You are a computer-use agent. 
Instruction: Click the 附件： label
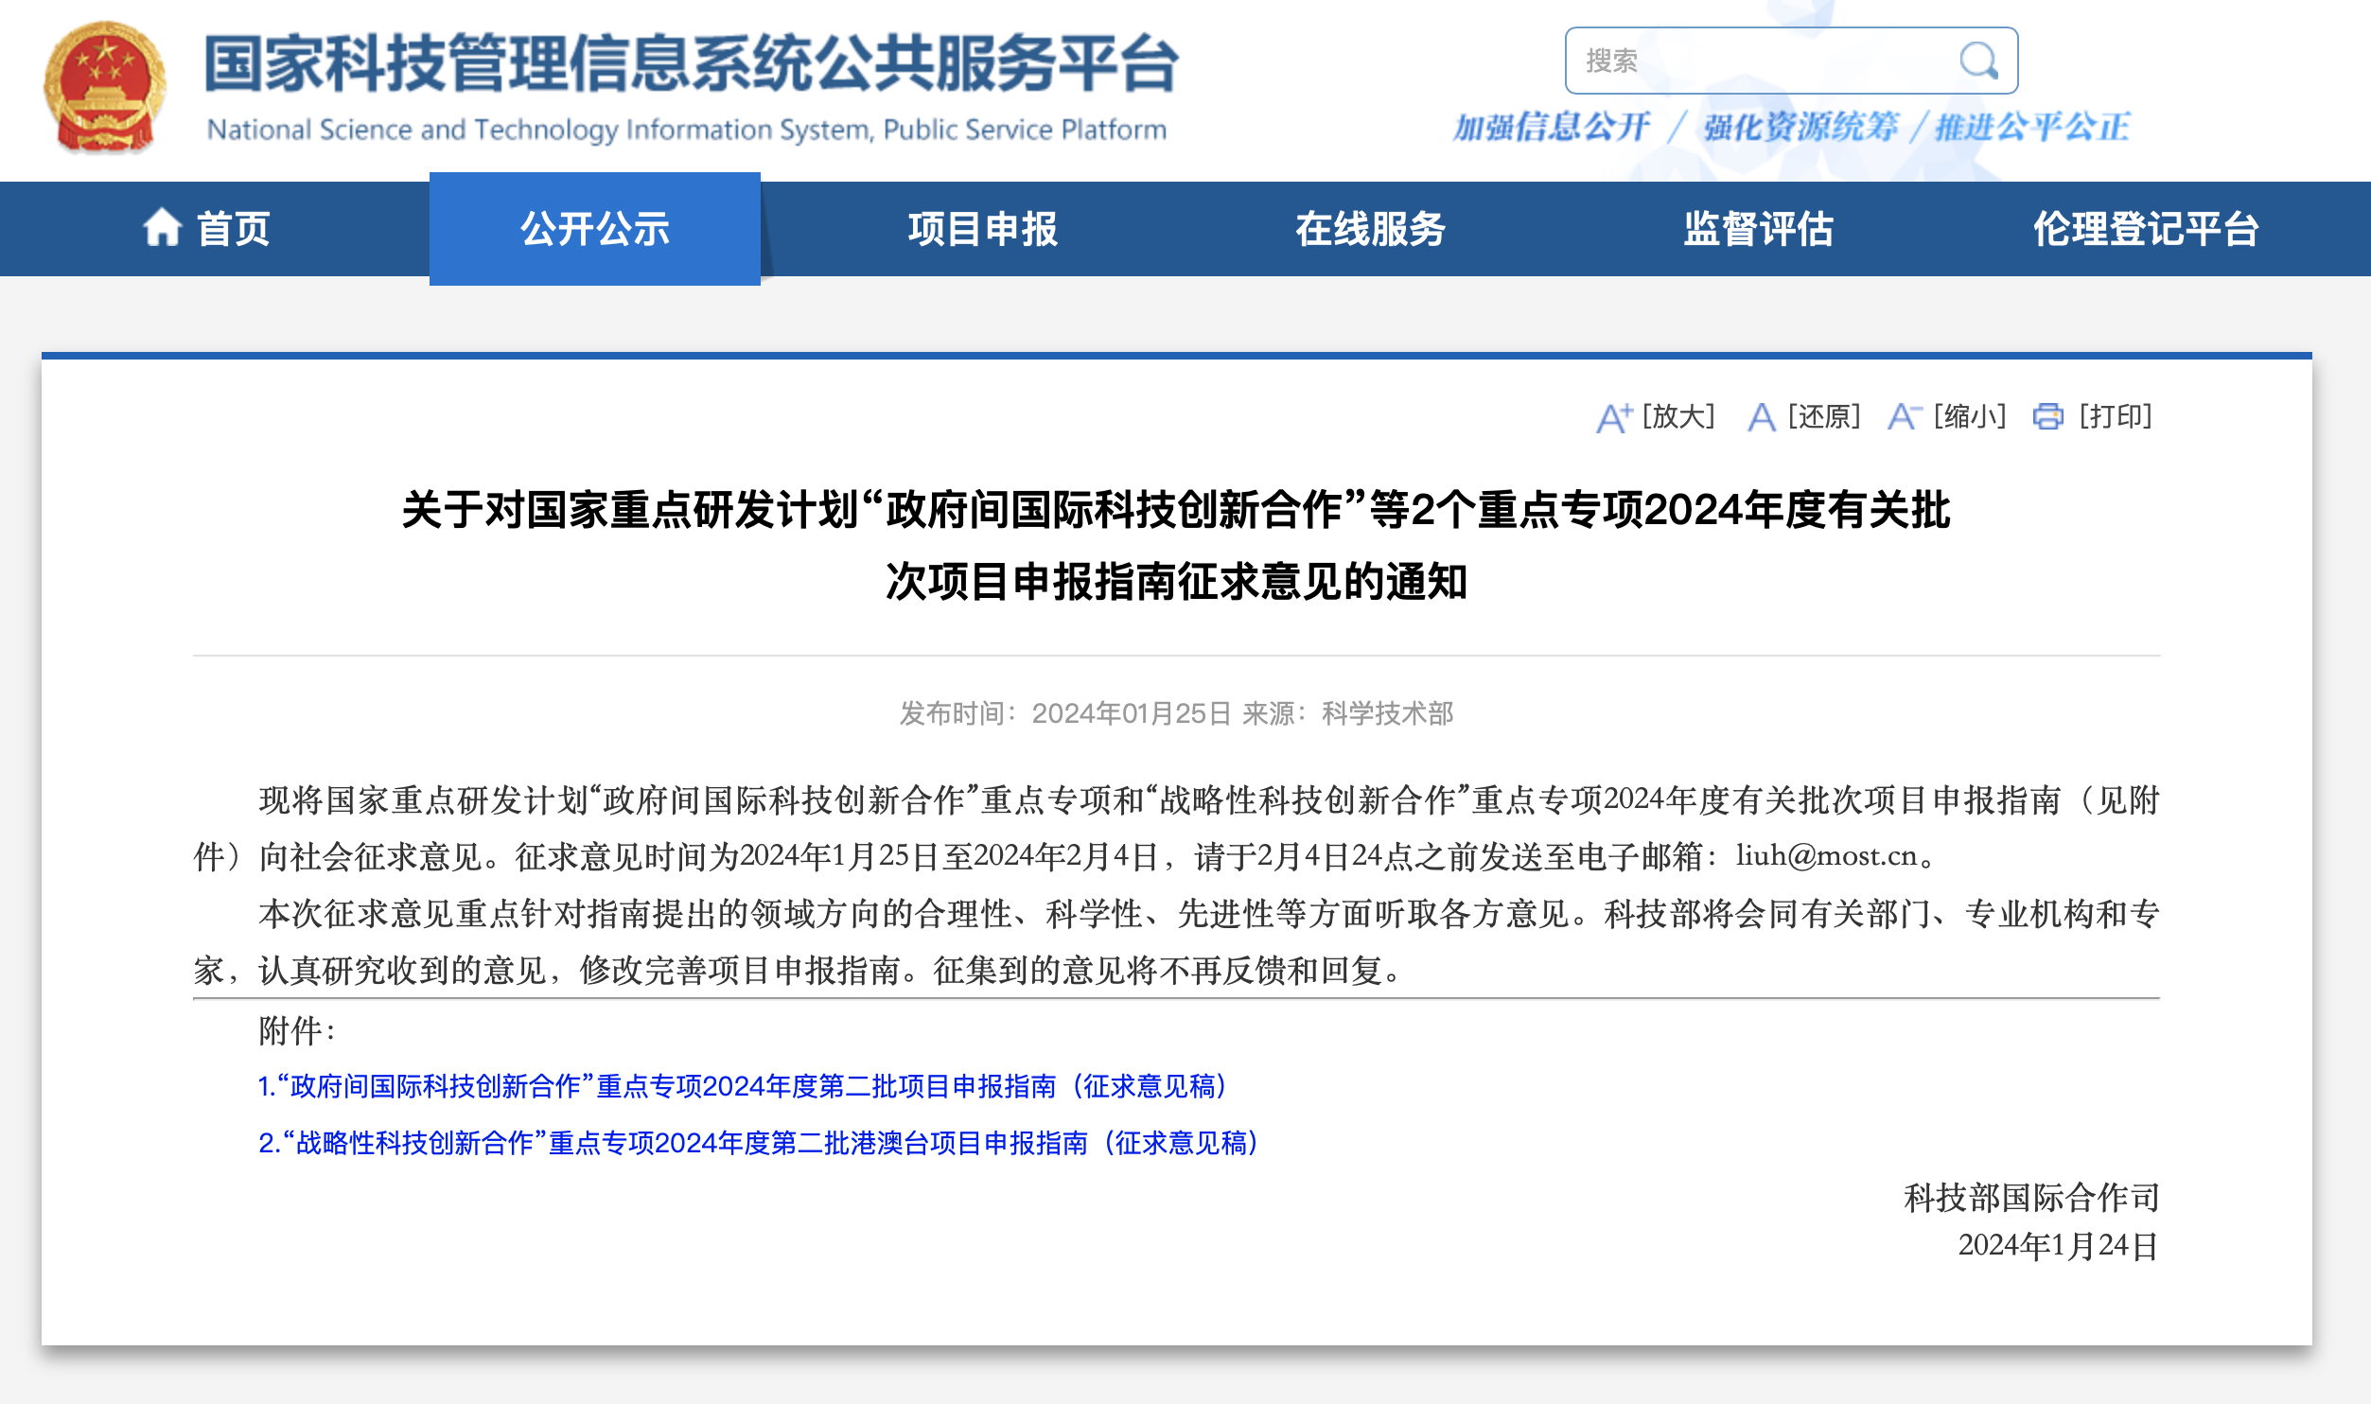[x=298, y=1031]
